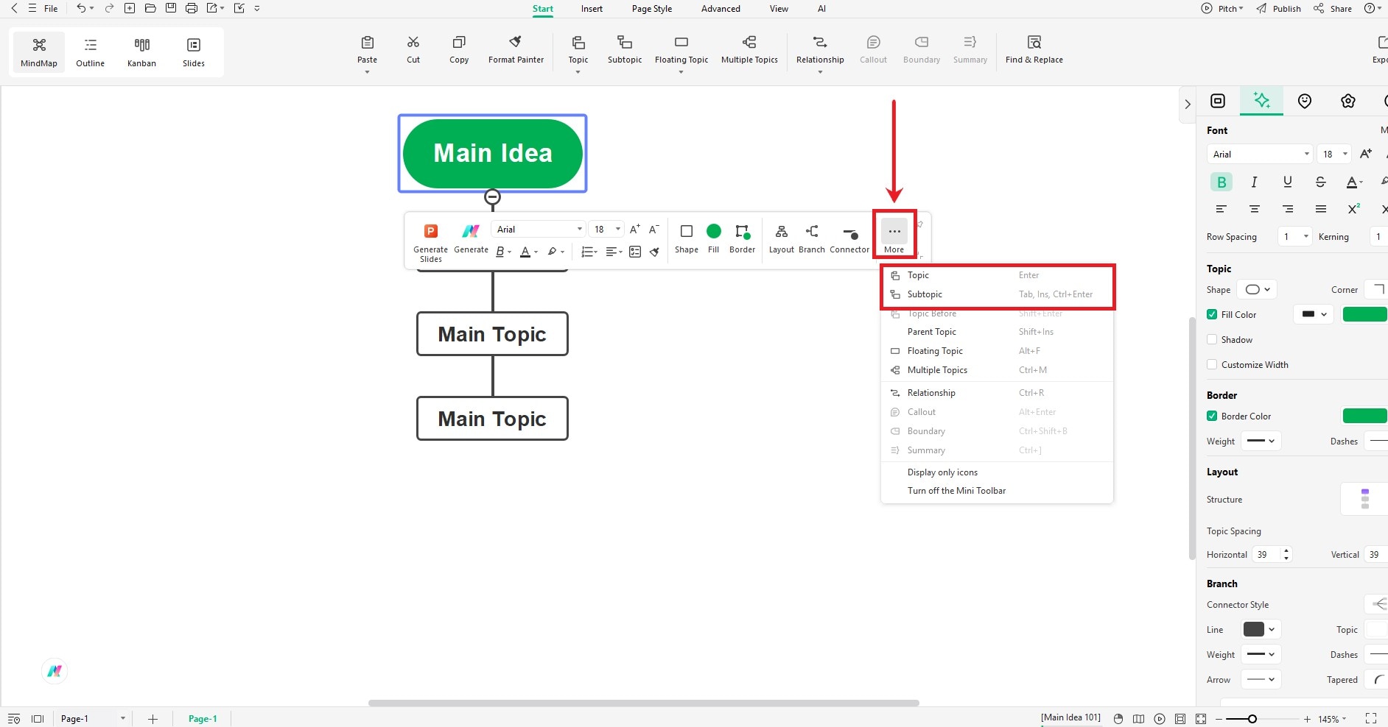Select MindMap view mode
Viewport: 1388px width, 727px height.
(x=39, y=52)
